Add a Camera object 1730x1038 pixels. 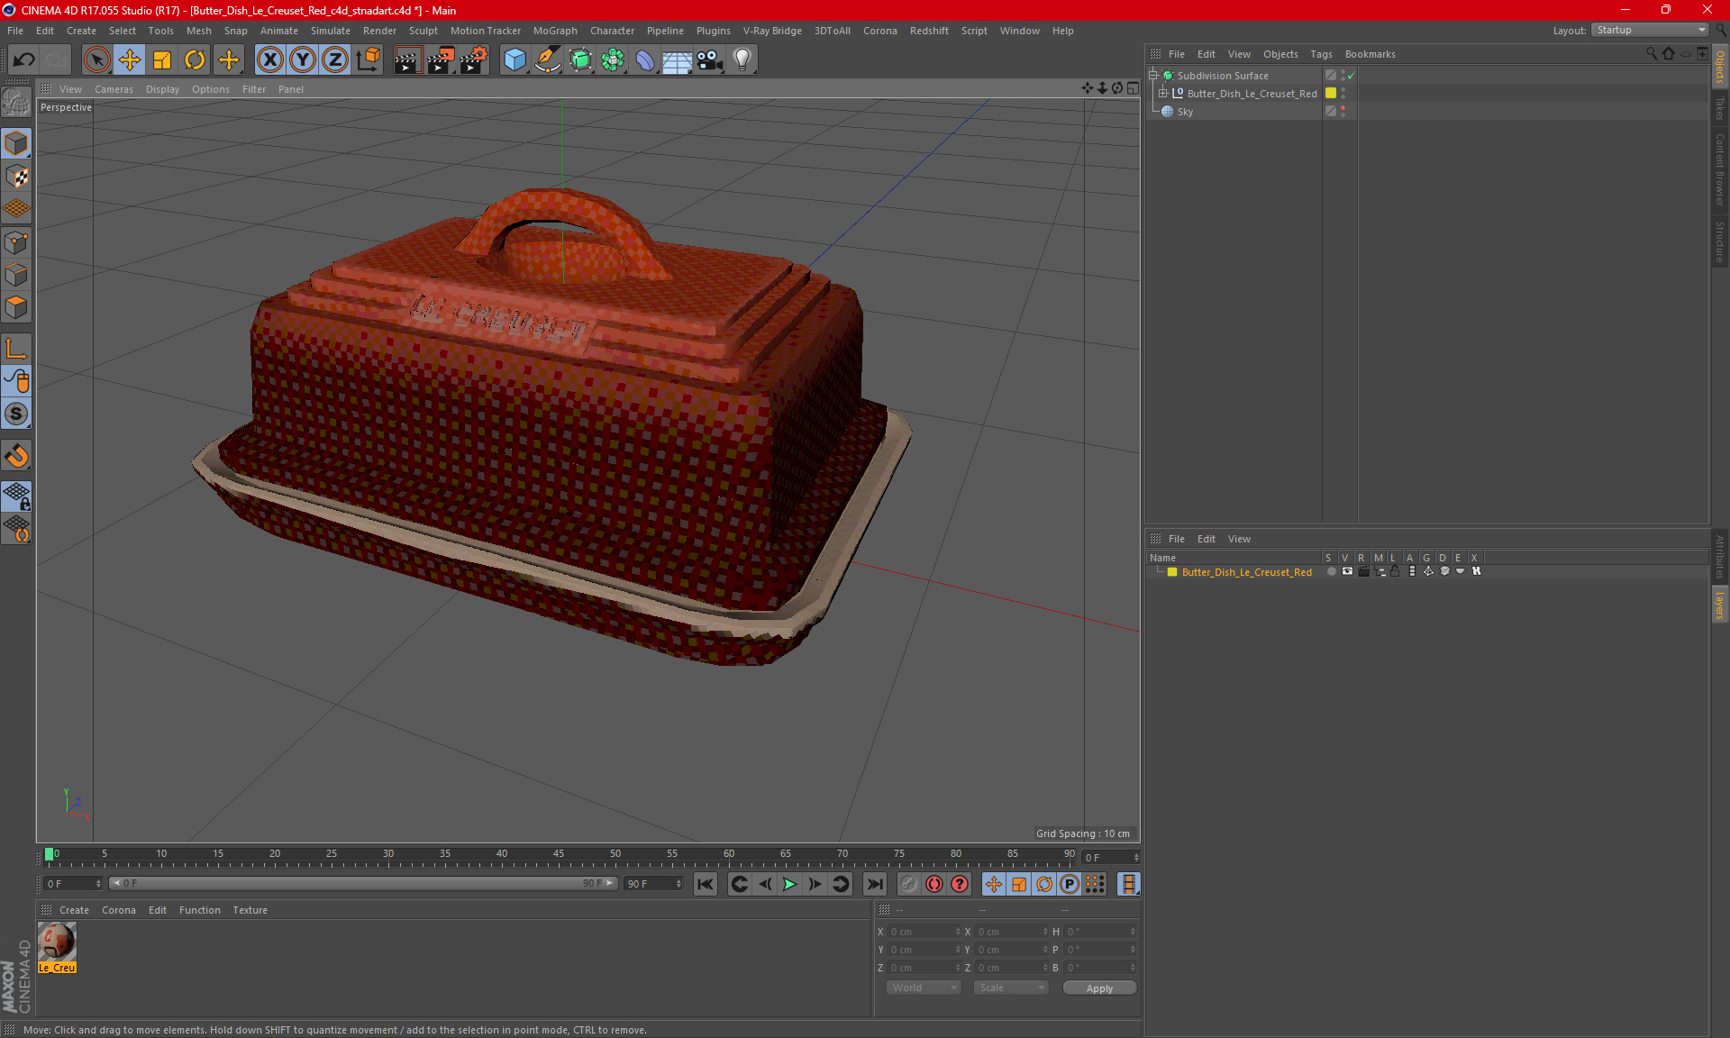(x=710, y=59)
